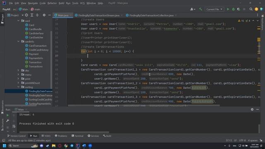Expand all project tree nodes icon
Viewport: 265px width, 149px height.
pos(32,15)
